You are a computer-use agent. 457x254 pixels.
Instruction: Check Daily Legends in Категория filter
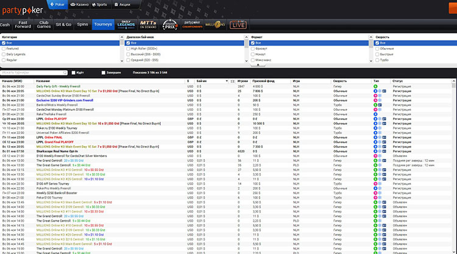click(4, 54)
